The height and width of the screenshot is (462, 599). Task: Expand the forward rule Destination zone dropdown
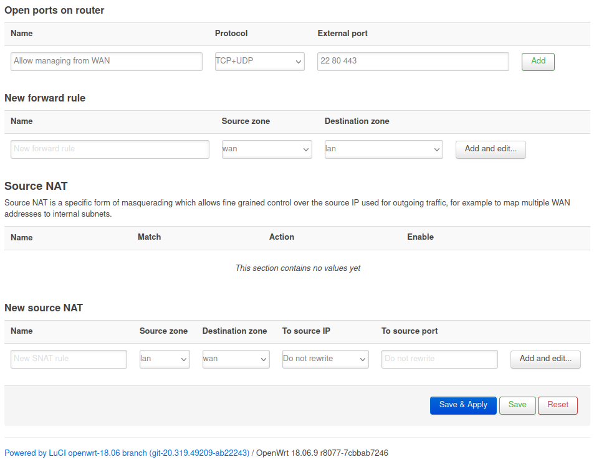tap(383, 149)
